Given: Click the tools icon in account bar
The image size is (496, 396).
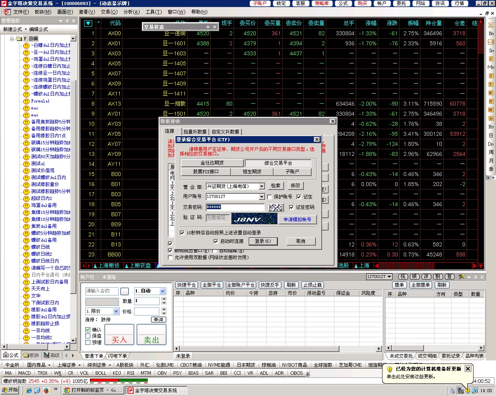Looking at the screenshot, I should point(461,277).
